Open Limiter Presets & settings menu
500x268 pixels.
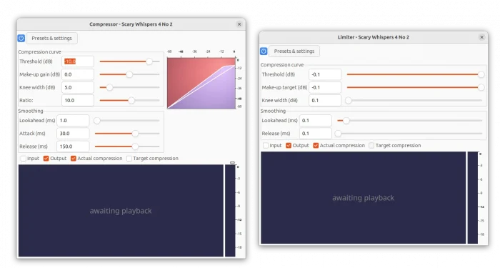[x=294, y=51]
